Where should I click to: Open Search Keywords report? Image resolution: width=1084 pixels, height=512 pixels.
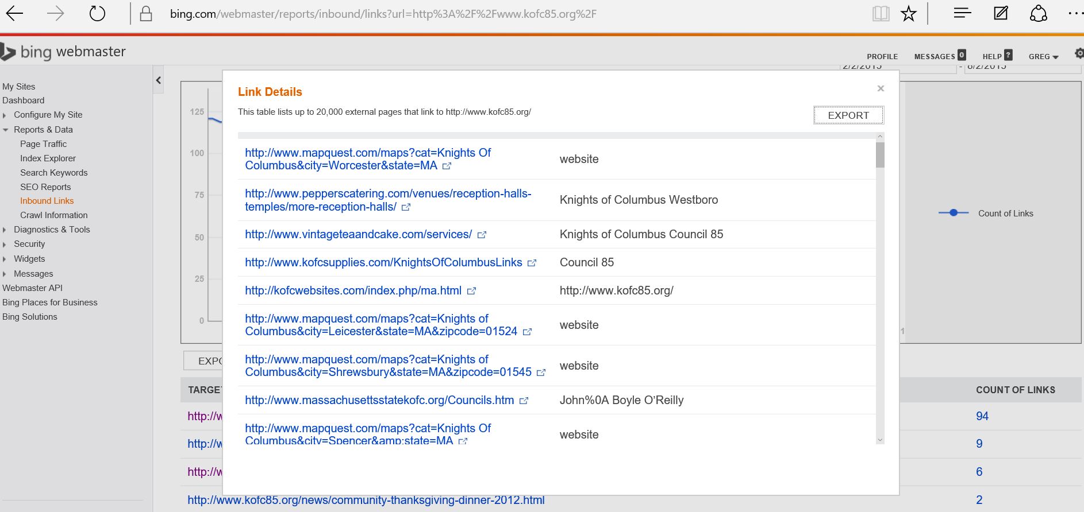tap(53, 173)
